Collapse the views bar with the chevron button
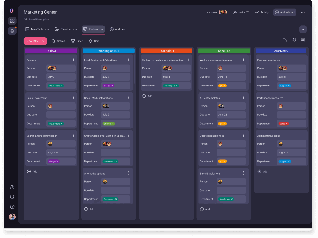The height and width of the screenshot is (238, 318). coord(303,29)
